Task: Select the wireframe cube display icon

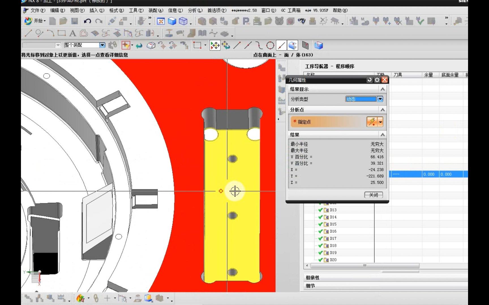Action: pos(183,21)
